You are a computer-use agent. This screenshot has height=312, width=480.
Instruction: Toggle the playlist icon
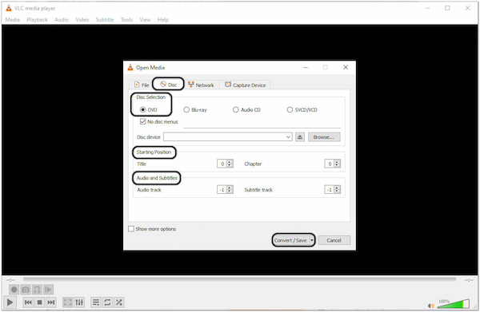[96, 302]
